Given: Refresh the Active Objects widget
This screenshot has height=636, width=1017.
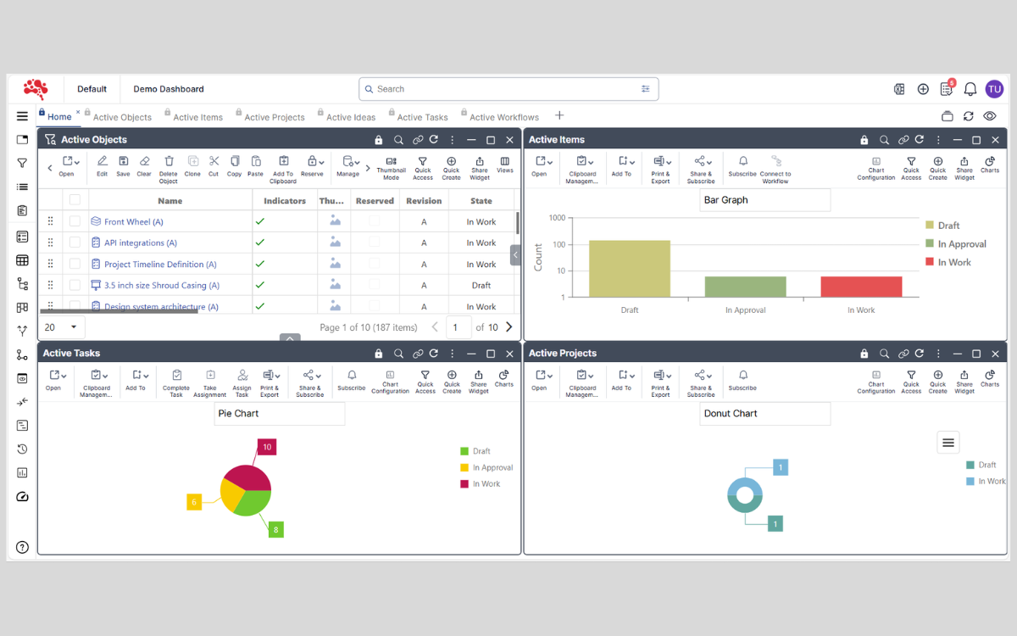Looking at the screenshot, I should point(434,140).
